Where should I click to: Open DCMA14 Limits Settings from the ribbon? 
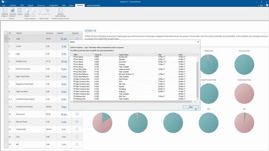click(x=61, y=12)
